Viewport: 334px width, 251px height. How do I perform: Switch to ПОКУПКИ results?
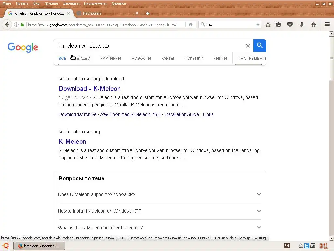pyautogui.click(x=194, y=58)
